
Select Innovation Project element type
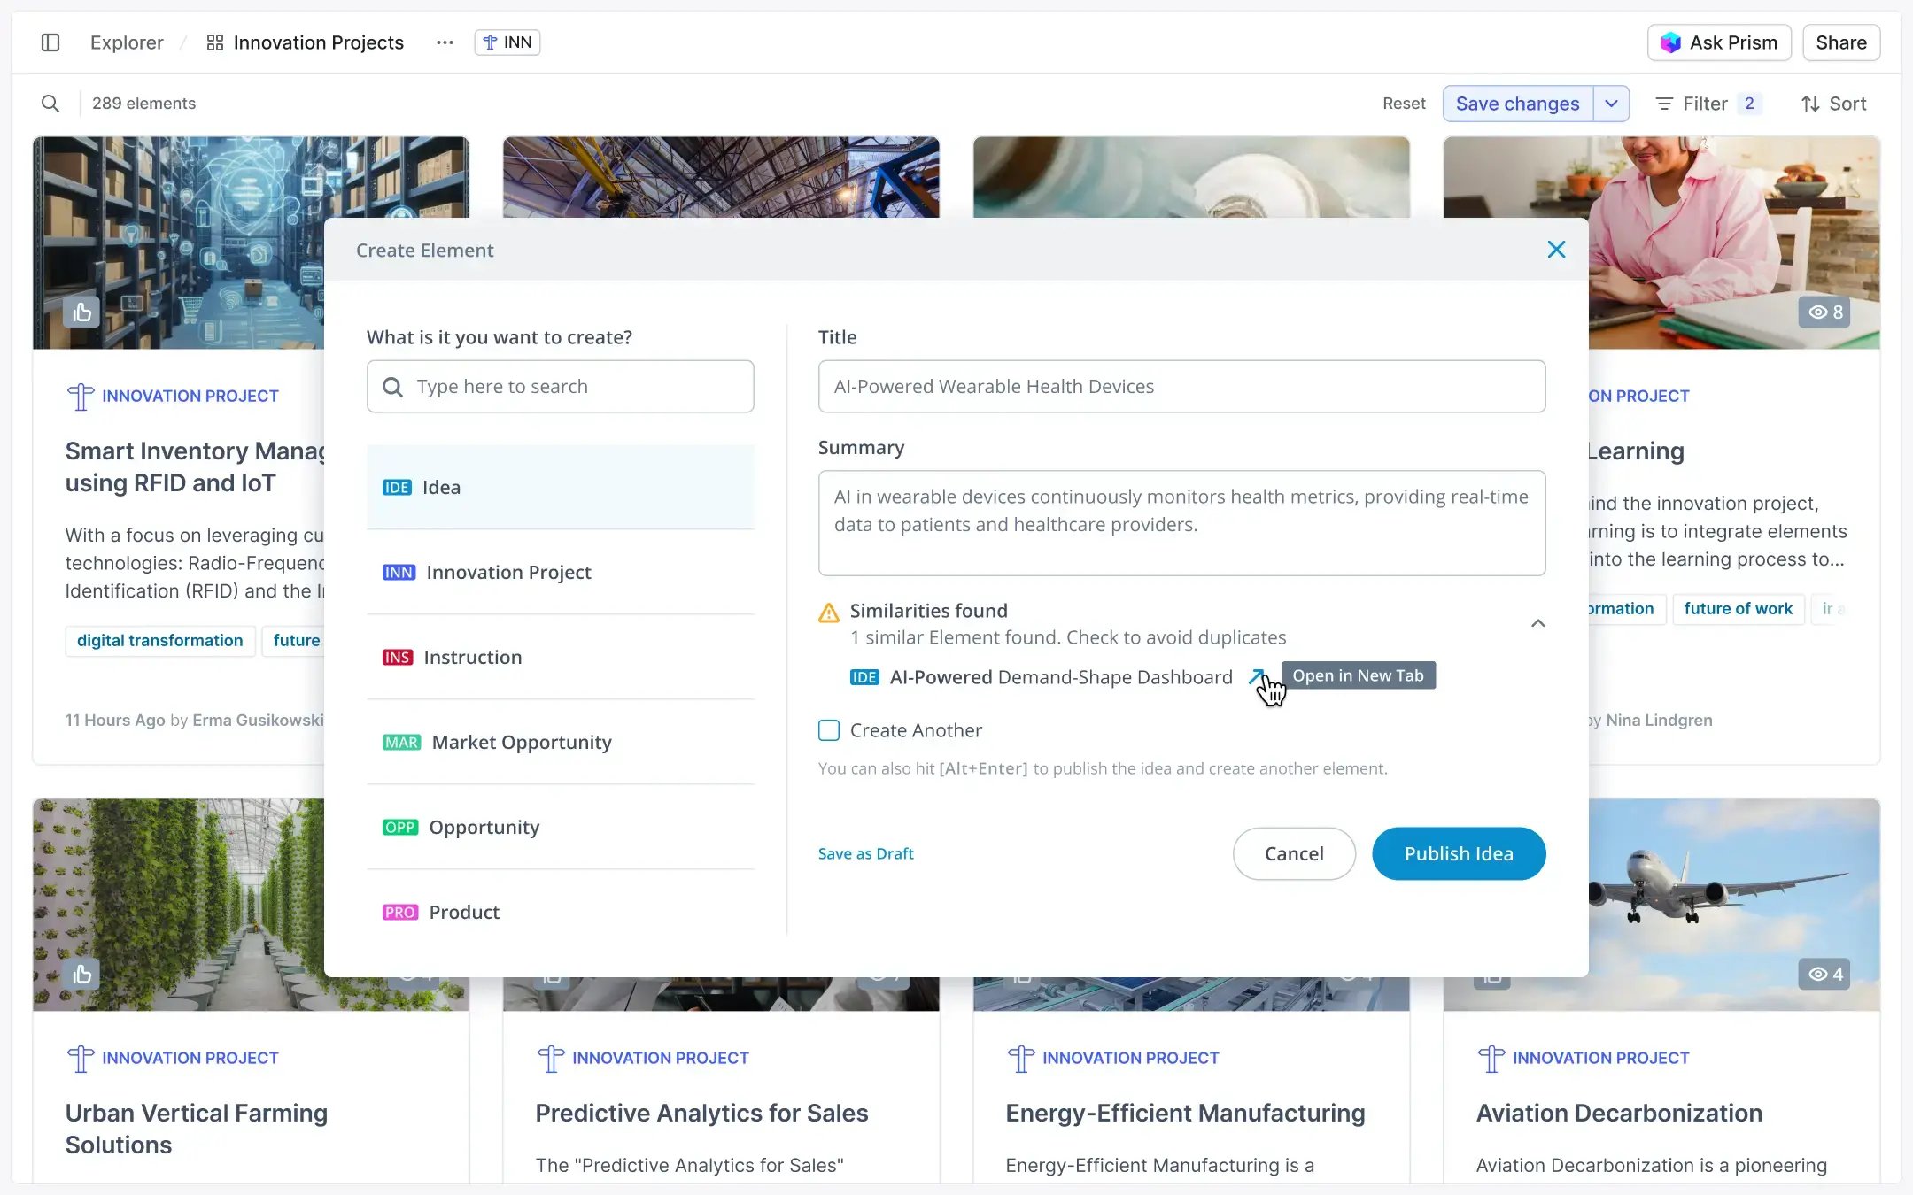508,573
